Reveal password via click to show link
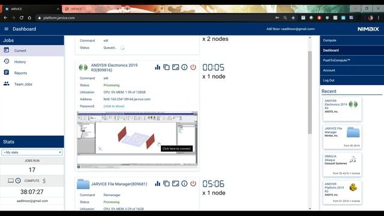The image size is (384, 216). coord(114,106)
